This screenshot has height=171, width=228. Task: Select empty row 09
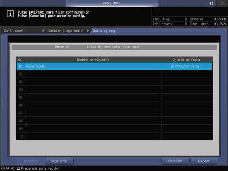tap(114, 129)
